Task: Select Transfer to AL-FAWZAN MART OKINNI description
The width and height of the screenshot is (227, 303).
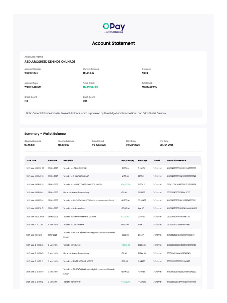Action: coord(88,200)
